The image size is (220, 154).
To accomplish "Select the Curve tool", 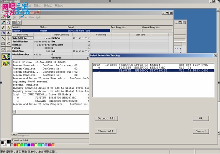I will coord(8,38).
